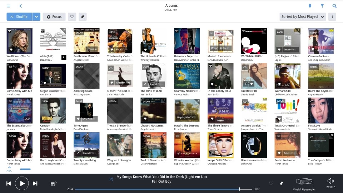This screenshot has height=193, width=343.
Task: Expand the ABC alphabet jump control
Action: (9, 169)
